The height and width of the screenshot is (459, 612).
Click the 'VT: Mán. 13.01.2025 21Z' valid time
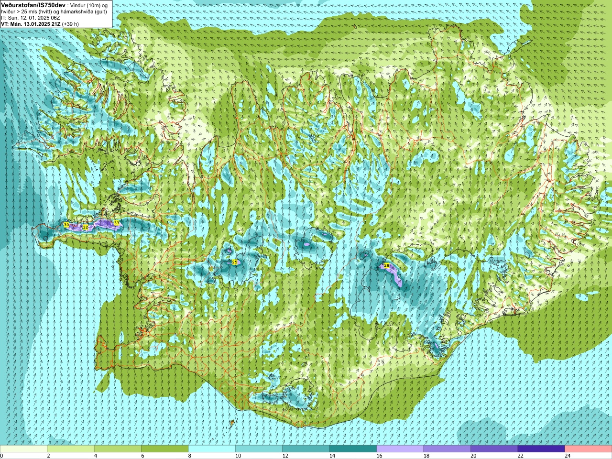pos(31,23)
